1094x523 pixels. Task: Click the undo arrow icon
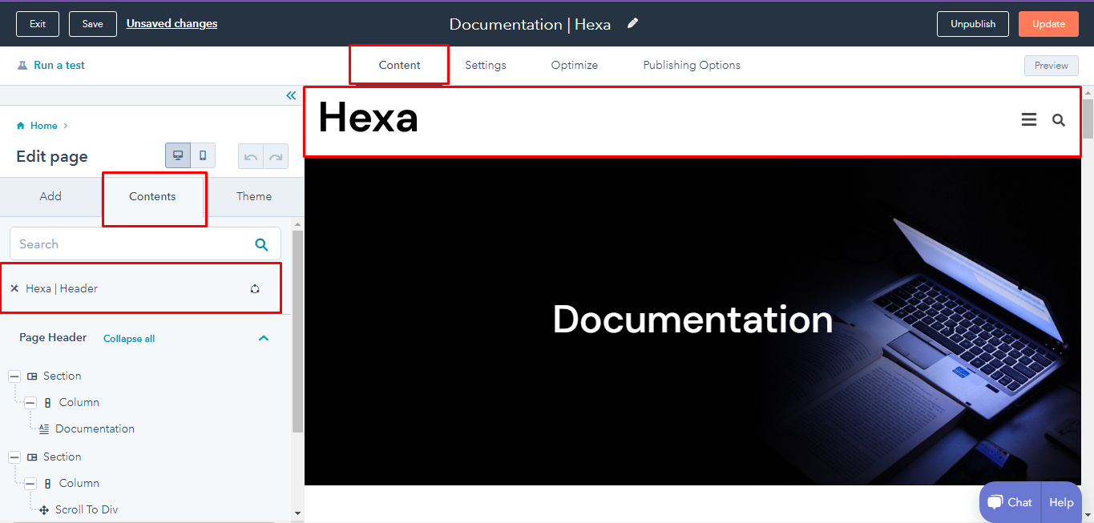(251, 156)
